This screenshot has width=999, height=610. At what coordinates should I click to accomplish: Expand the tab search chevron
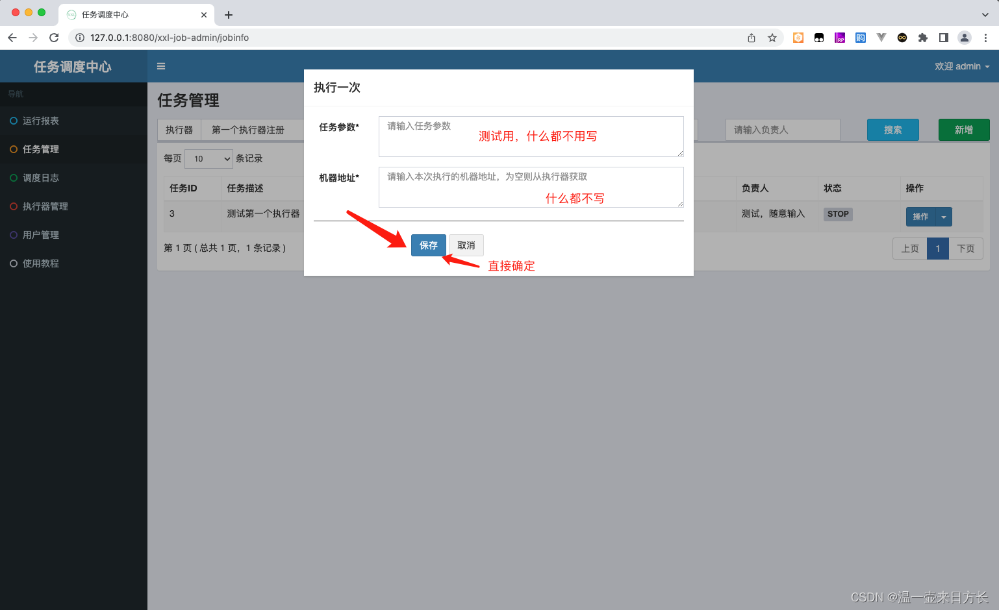point(985,15)
